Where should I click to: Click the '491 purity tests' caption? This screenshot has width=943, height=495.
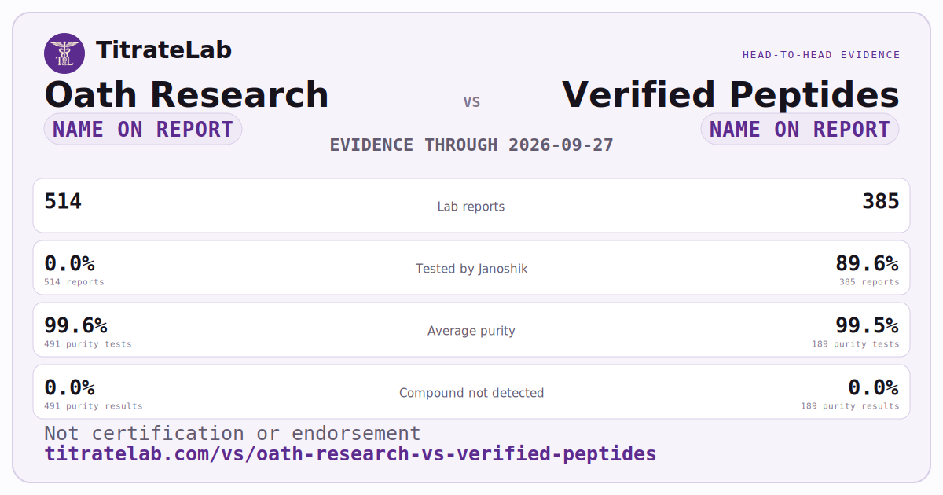coord(88,344)
